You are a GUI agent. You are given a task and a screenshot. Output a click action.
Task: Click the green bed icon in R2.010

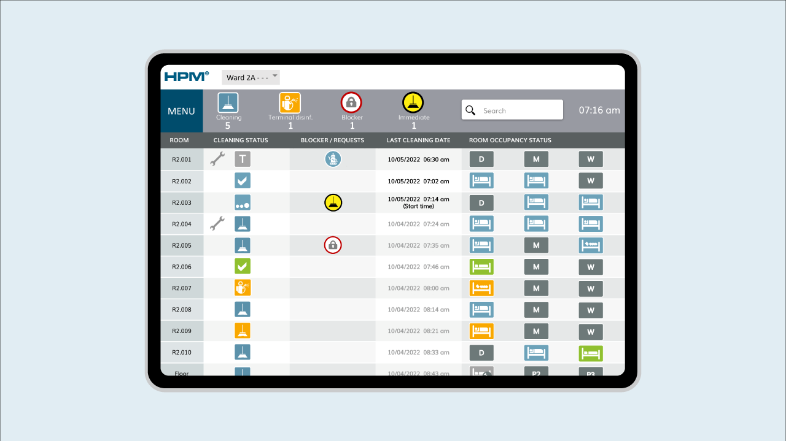[590, 353]
